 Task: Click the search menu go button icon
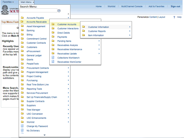pyautogui.click(x=59, y=11)
